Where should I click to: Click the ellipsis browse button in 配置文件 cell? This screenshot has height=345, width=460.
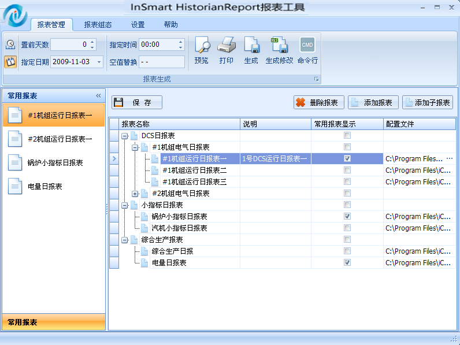pos(449,159)
